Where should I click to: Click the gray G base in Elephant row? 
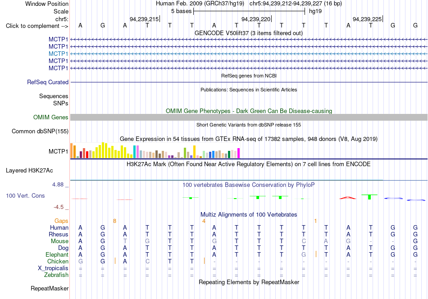304,254
